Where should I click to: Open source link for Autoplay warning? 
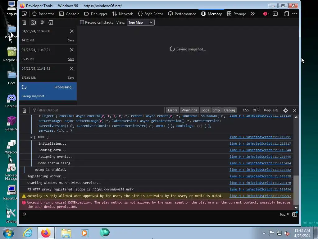(x=260, y=196)
